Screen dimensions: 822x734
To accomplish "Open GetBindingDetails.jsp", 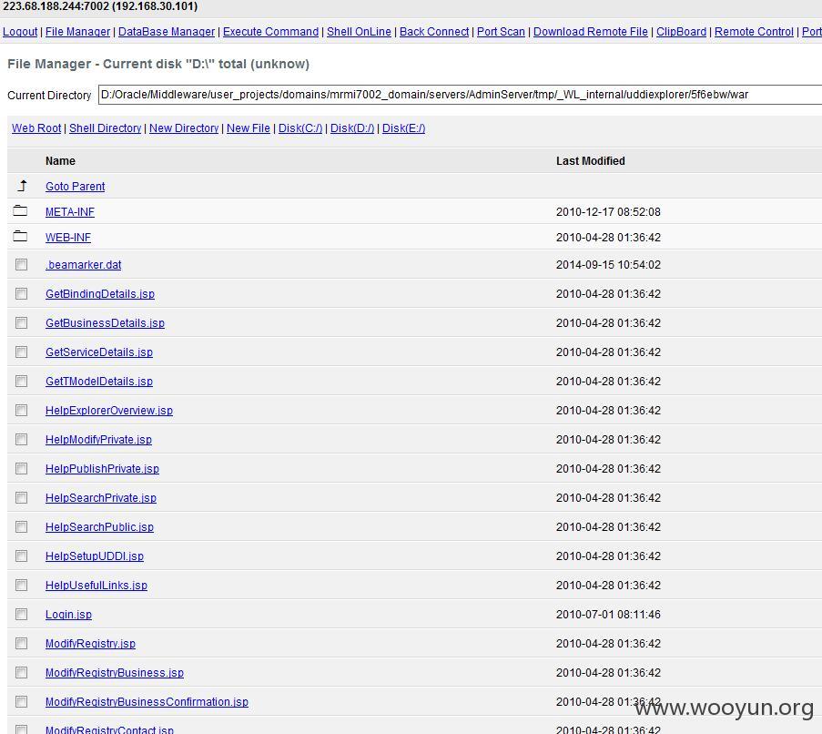I will click(99, 293).
